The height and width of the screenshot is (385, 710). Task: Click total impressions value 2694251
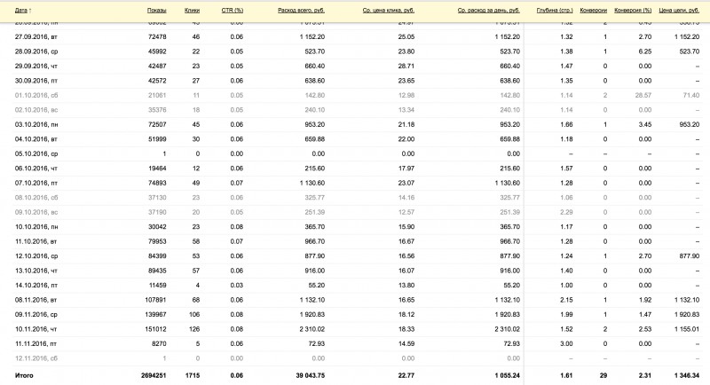pos(150,375)
